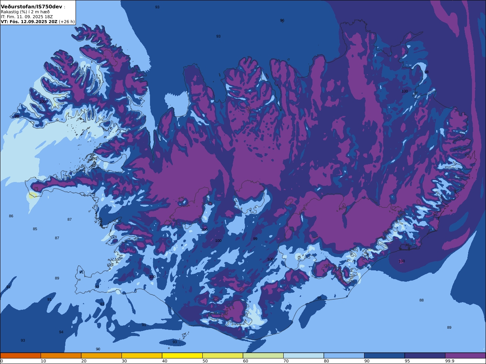
Task: Click the Veðurstofan/IS750dev title text
Action: click(32, 6)
